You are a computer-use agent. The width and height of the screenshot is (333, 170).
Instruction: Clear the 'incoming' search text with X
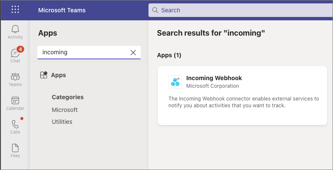[133, 53]
